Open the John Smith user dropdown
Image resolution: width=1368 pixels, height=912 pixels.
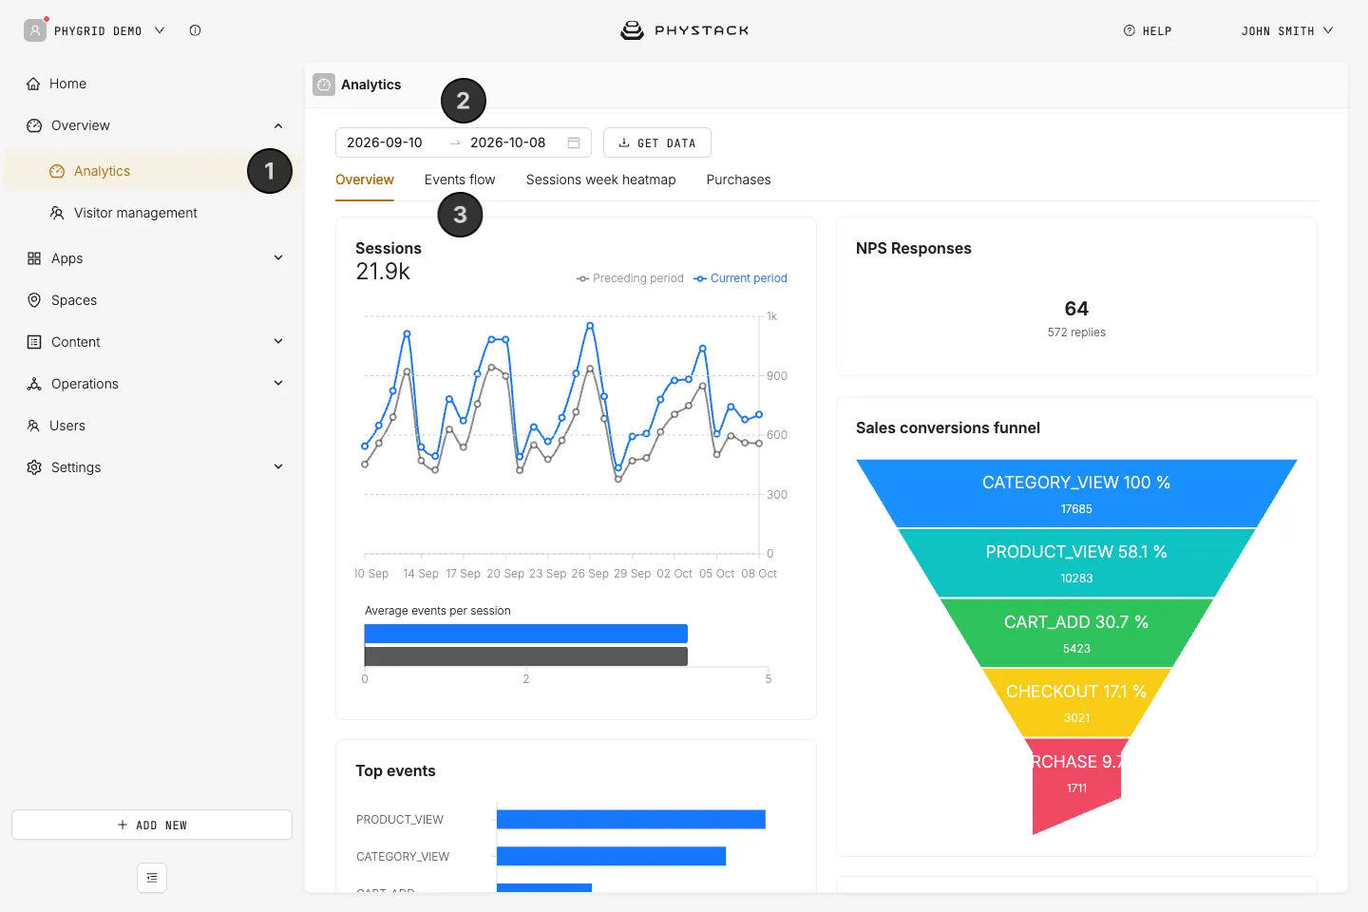click(x=1286, y=30)
